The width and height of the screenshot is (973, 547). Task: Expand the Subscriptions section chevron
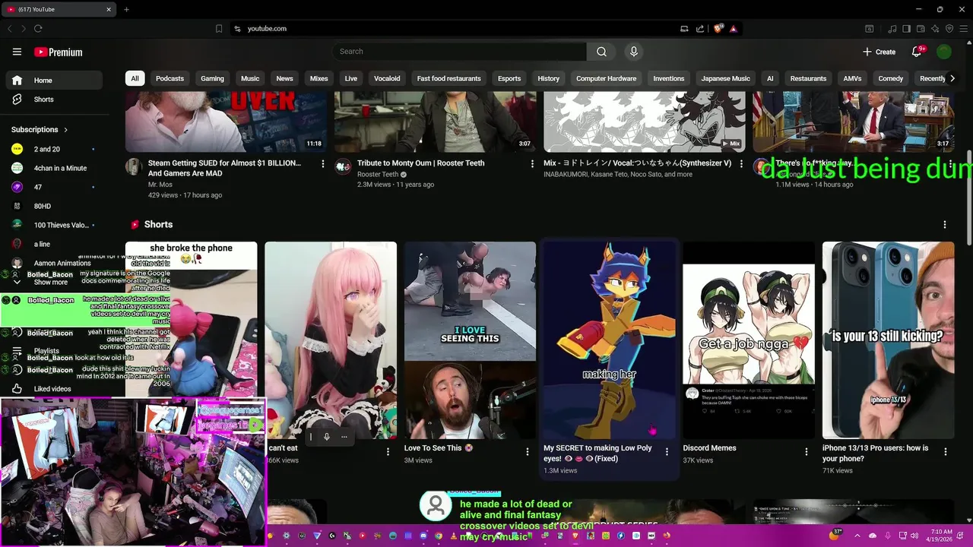tap(65, 130)
